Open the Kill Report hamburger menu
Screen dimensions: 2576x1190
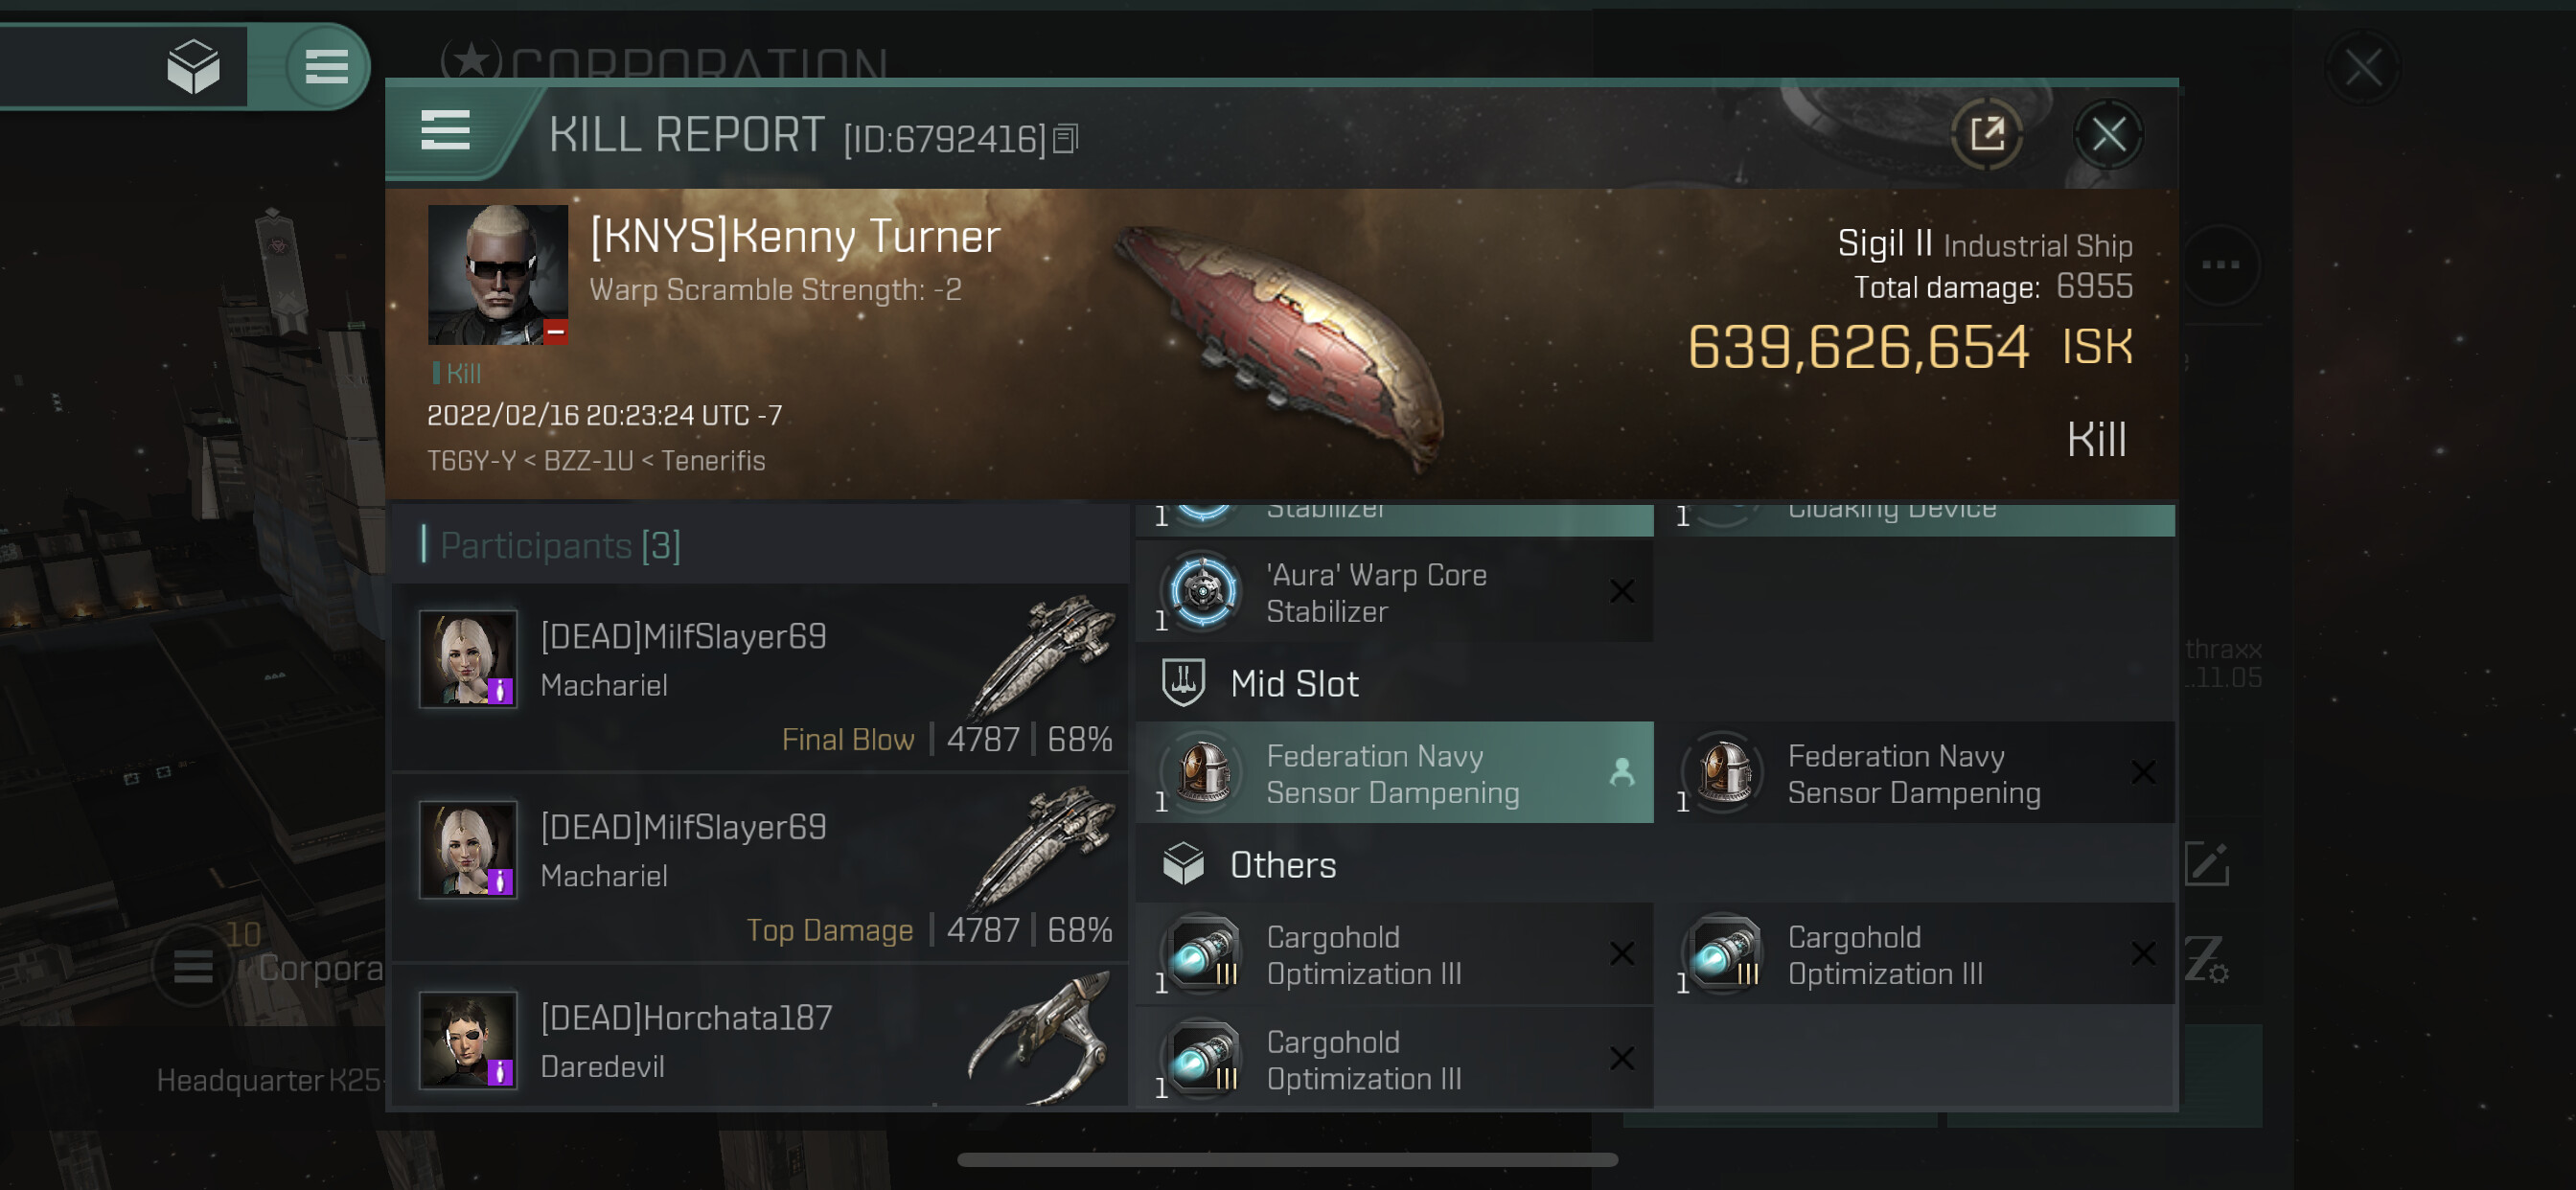pos(445,131)
